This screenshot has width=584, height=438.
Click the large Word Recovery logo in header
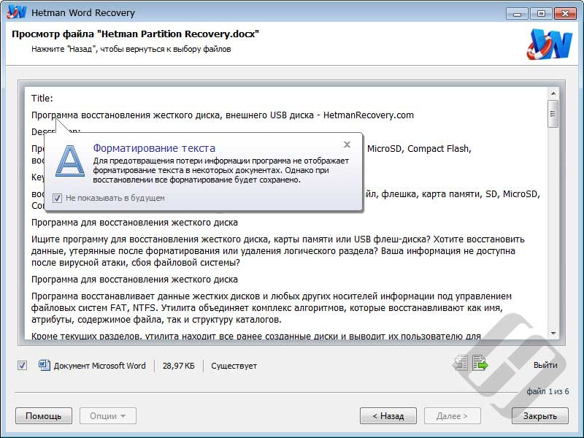pyautogui.click(x=550, y=45)
